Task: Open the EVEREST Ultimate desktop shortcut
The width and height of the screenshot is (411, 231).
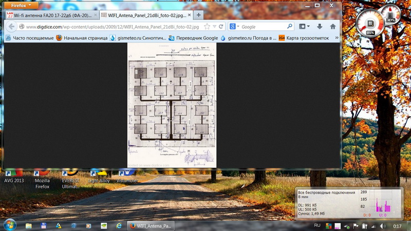Action: 70,179
